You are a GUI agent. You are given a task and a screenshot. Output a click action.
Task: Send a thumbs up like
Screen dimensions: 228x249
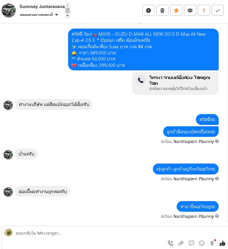223,243
